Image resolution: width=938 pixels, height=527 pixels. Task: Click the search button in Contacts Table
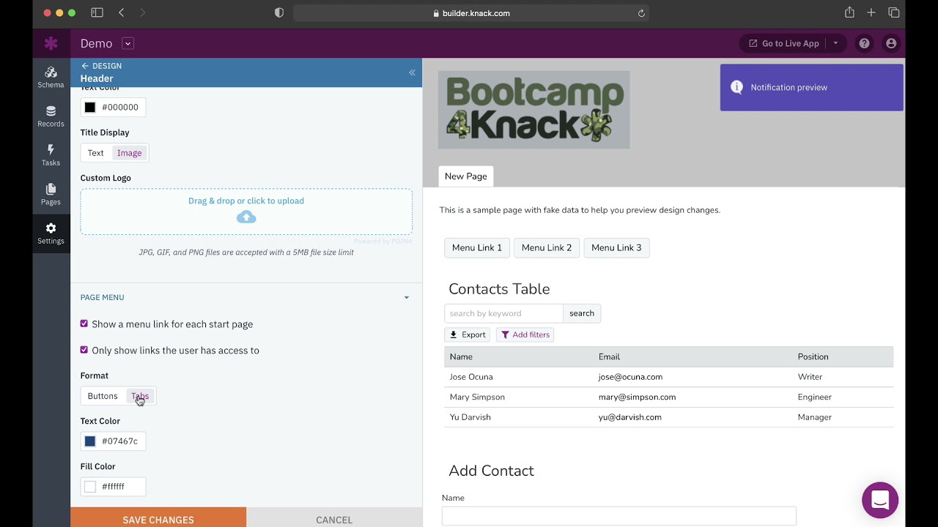point(582,313)
